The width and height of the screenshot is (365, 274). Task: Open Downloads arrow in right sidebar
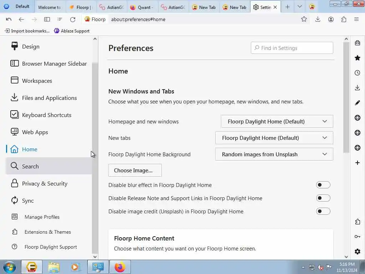(x=357, y=88)
